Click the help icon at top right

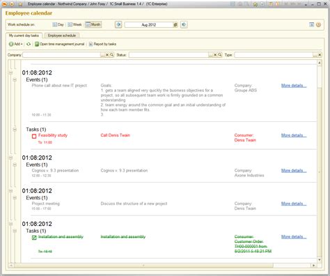pos(318,24)
